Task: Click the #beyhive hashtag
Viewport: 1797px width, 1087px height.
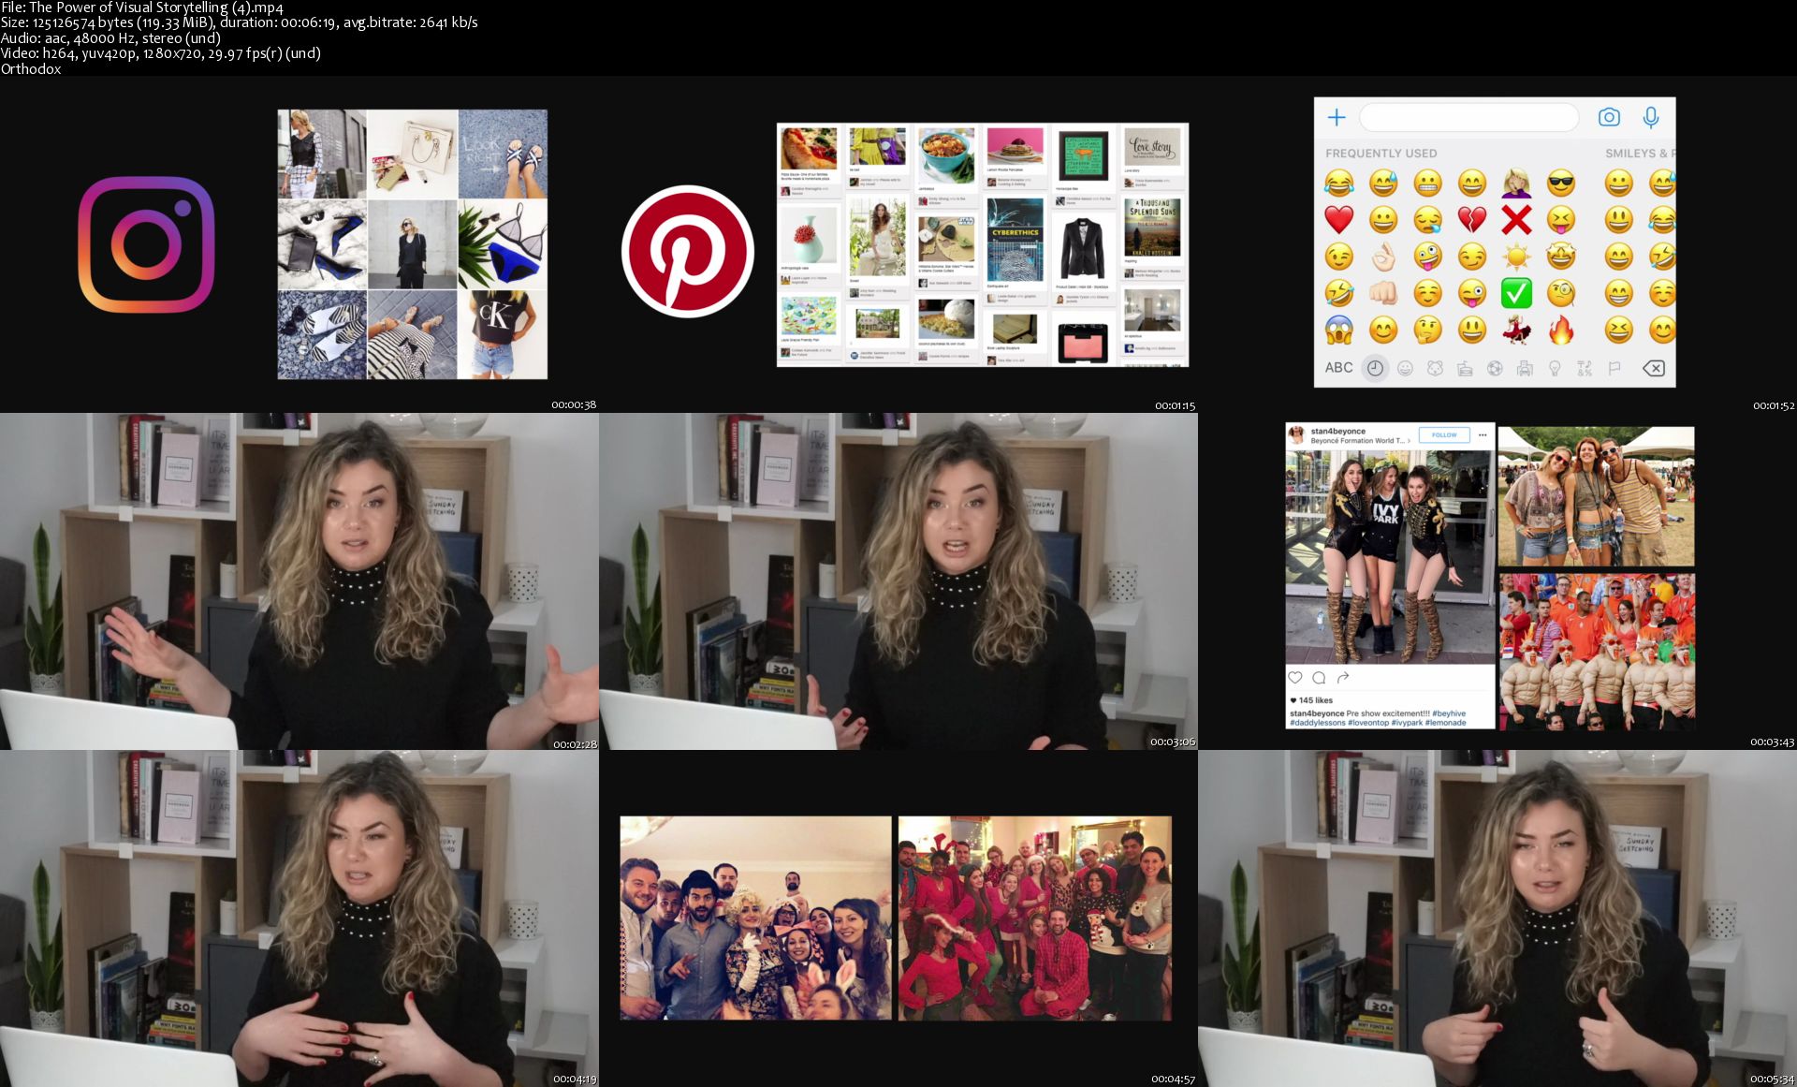Action: [1449, 713]
